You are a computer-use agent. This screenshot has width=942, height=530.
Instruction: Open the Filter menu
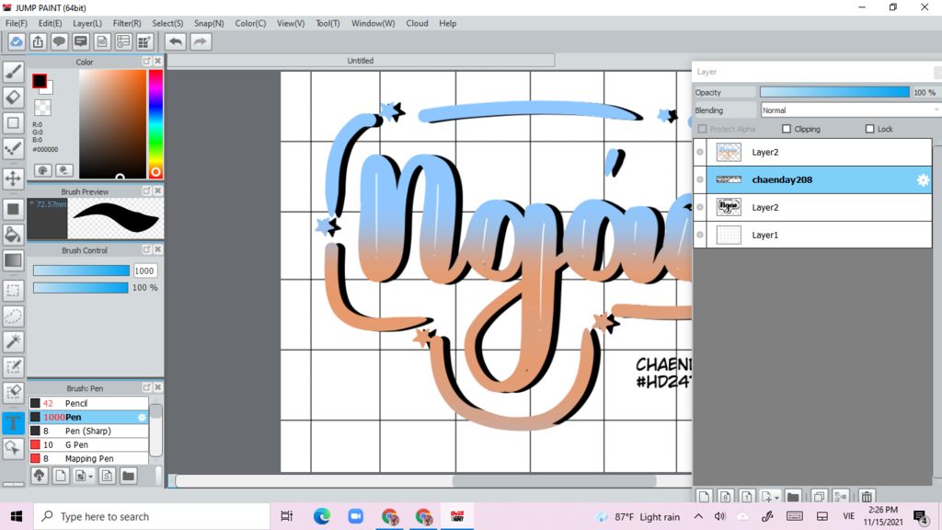[127, 23]
